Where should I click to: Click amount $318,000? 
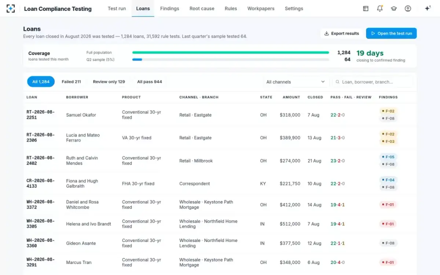pos(290,115)
